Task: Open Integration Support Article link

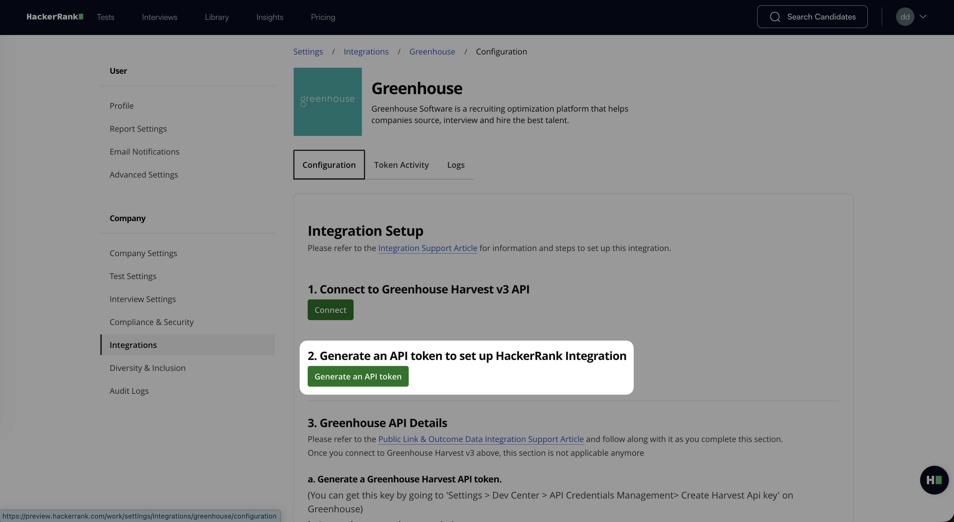Action: [x=427, y=248]
